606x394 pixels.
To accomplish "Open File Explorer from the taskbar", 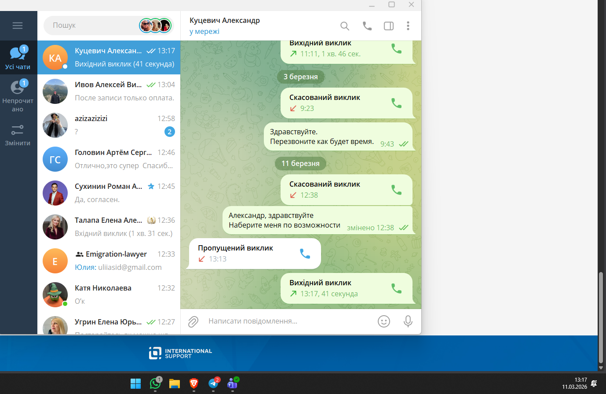I will [x=175, y=383].
